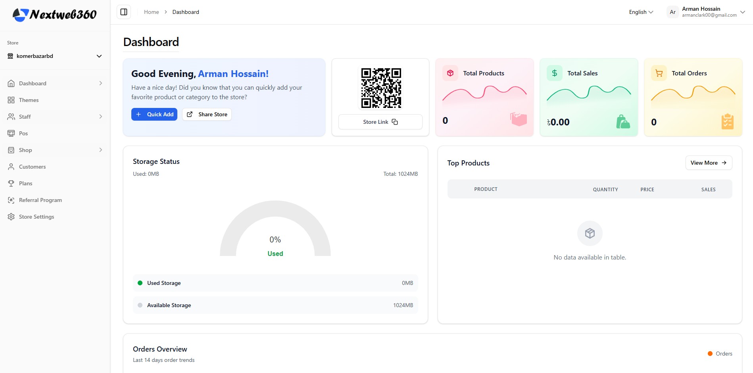Open the Referral Program menu item
Image resolution: width=753 pixels, height=373 pixels.
tap(40, 200)
